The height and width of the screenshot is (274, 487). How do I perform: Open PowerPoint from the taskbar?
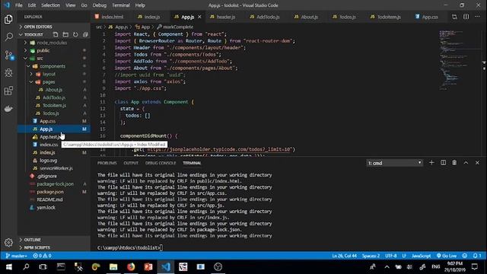point(148,267)
